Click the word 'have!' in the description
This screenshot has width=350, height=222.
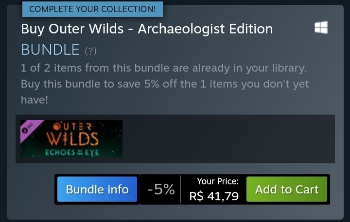pos(35,100)
